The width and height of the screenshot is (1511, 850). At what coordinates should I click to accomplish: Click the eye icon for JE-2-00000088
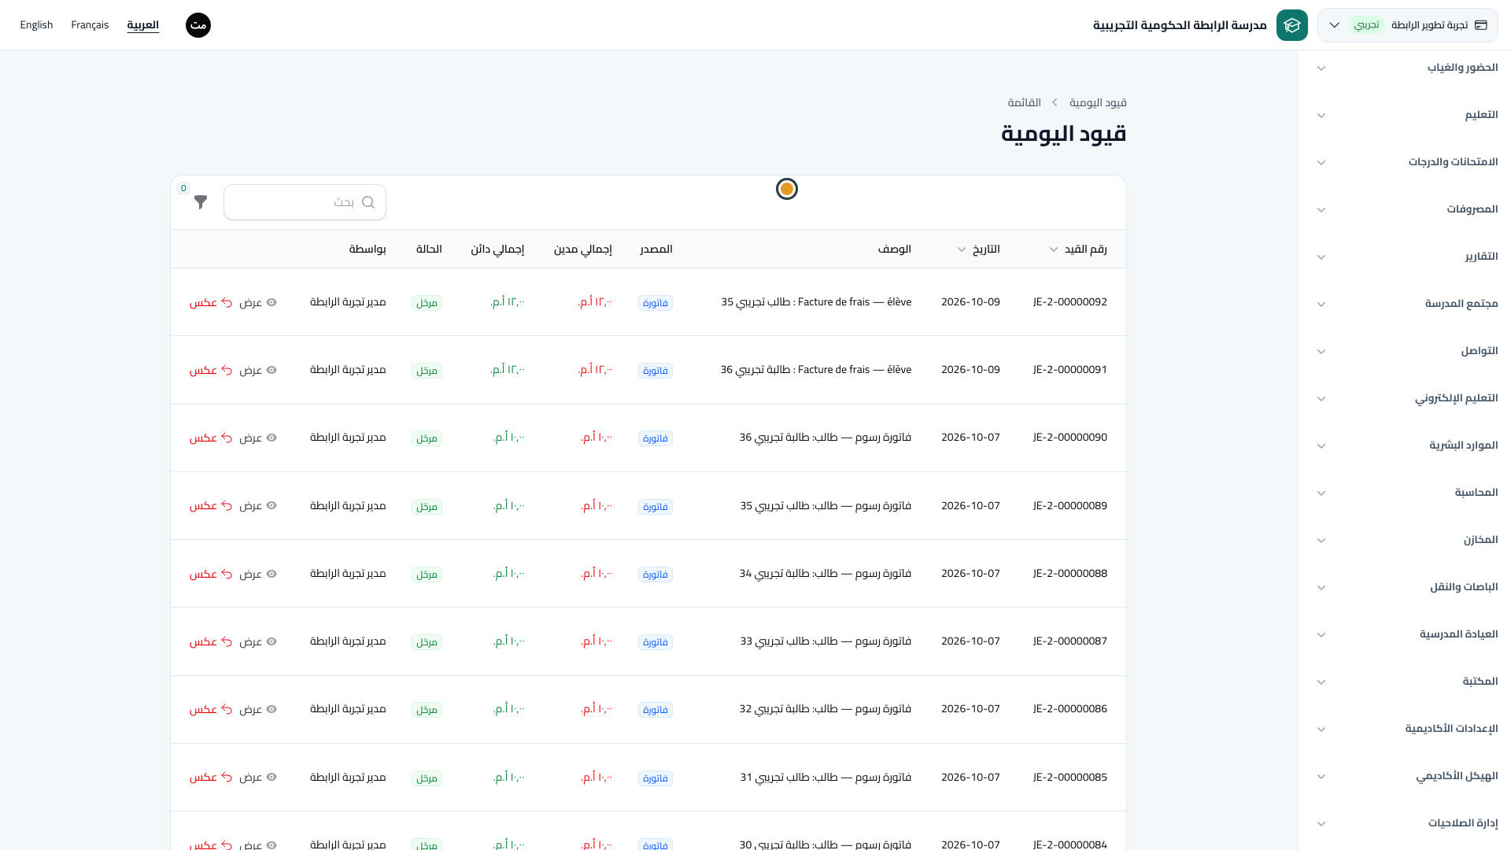coord(272,574)
